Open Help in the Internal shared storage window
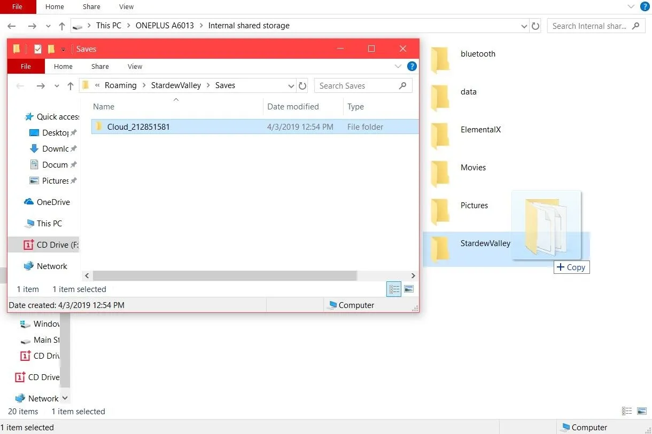Image resolution: width=652 pixels, height=434 pixels. [x=645, y=6]
